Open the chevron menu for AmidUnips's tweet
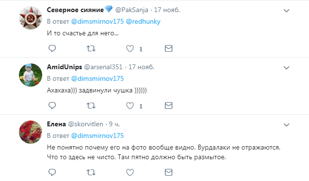This screenshot has height=181, width=309. (286, 68)
